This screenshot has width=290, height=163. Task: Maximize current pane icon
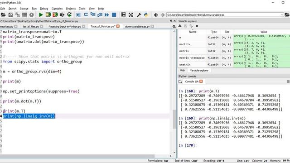123,14
